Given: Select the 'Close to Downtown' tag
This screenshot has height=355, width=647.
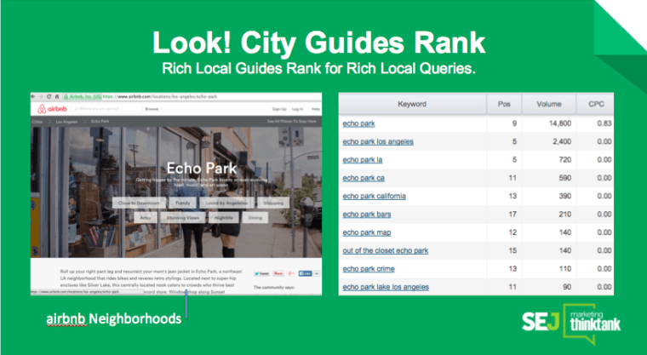Looking at the screenshot, I should pyautogui.click(x=139, y=203).
